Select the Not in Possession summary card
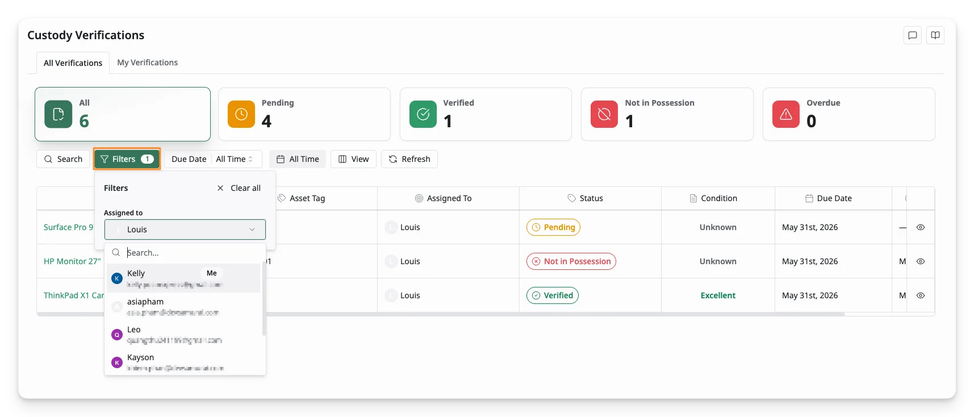The width and height of the screenshot is (974, 417). tap(667, 114)
